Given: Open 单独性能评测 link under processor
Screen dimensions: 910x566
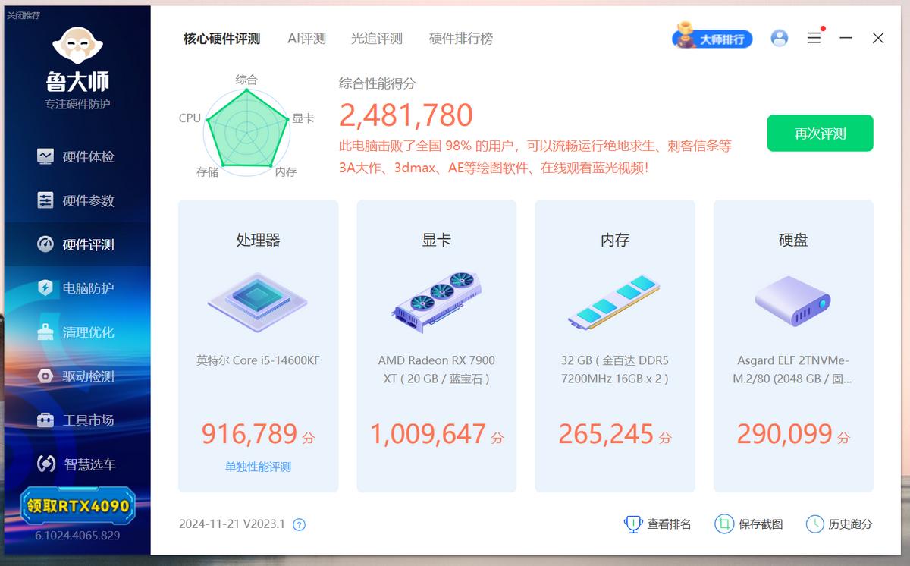Looking at the screenshot, I should [x=258, y=467].
